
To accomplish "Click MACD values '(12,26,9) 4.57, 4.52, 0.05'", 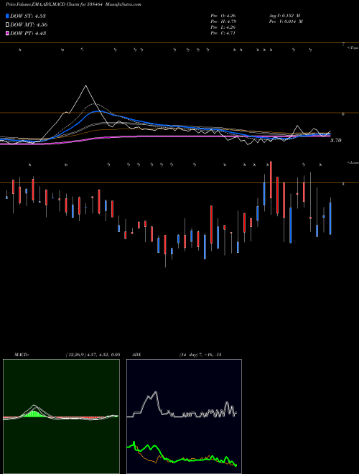I will pos(93,355).
